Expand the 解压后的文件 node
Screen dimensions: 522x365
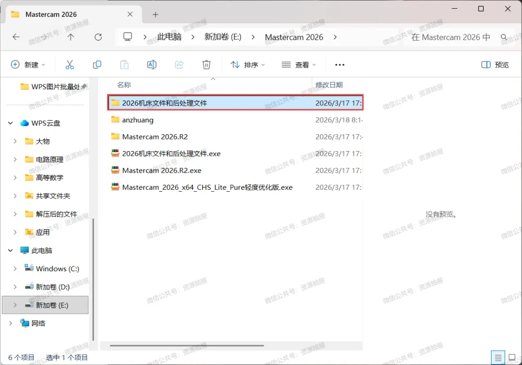click(15, 214)
